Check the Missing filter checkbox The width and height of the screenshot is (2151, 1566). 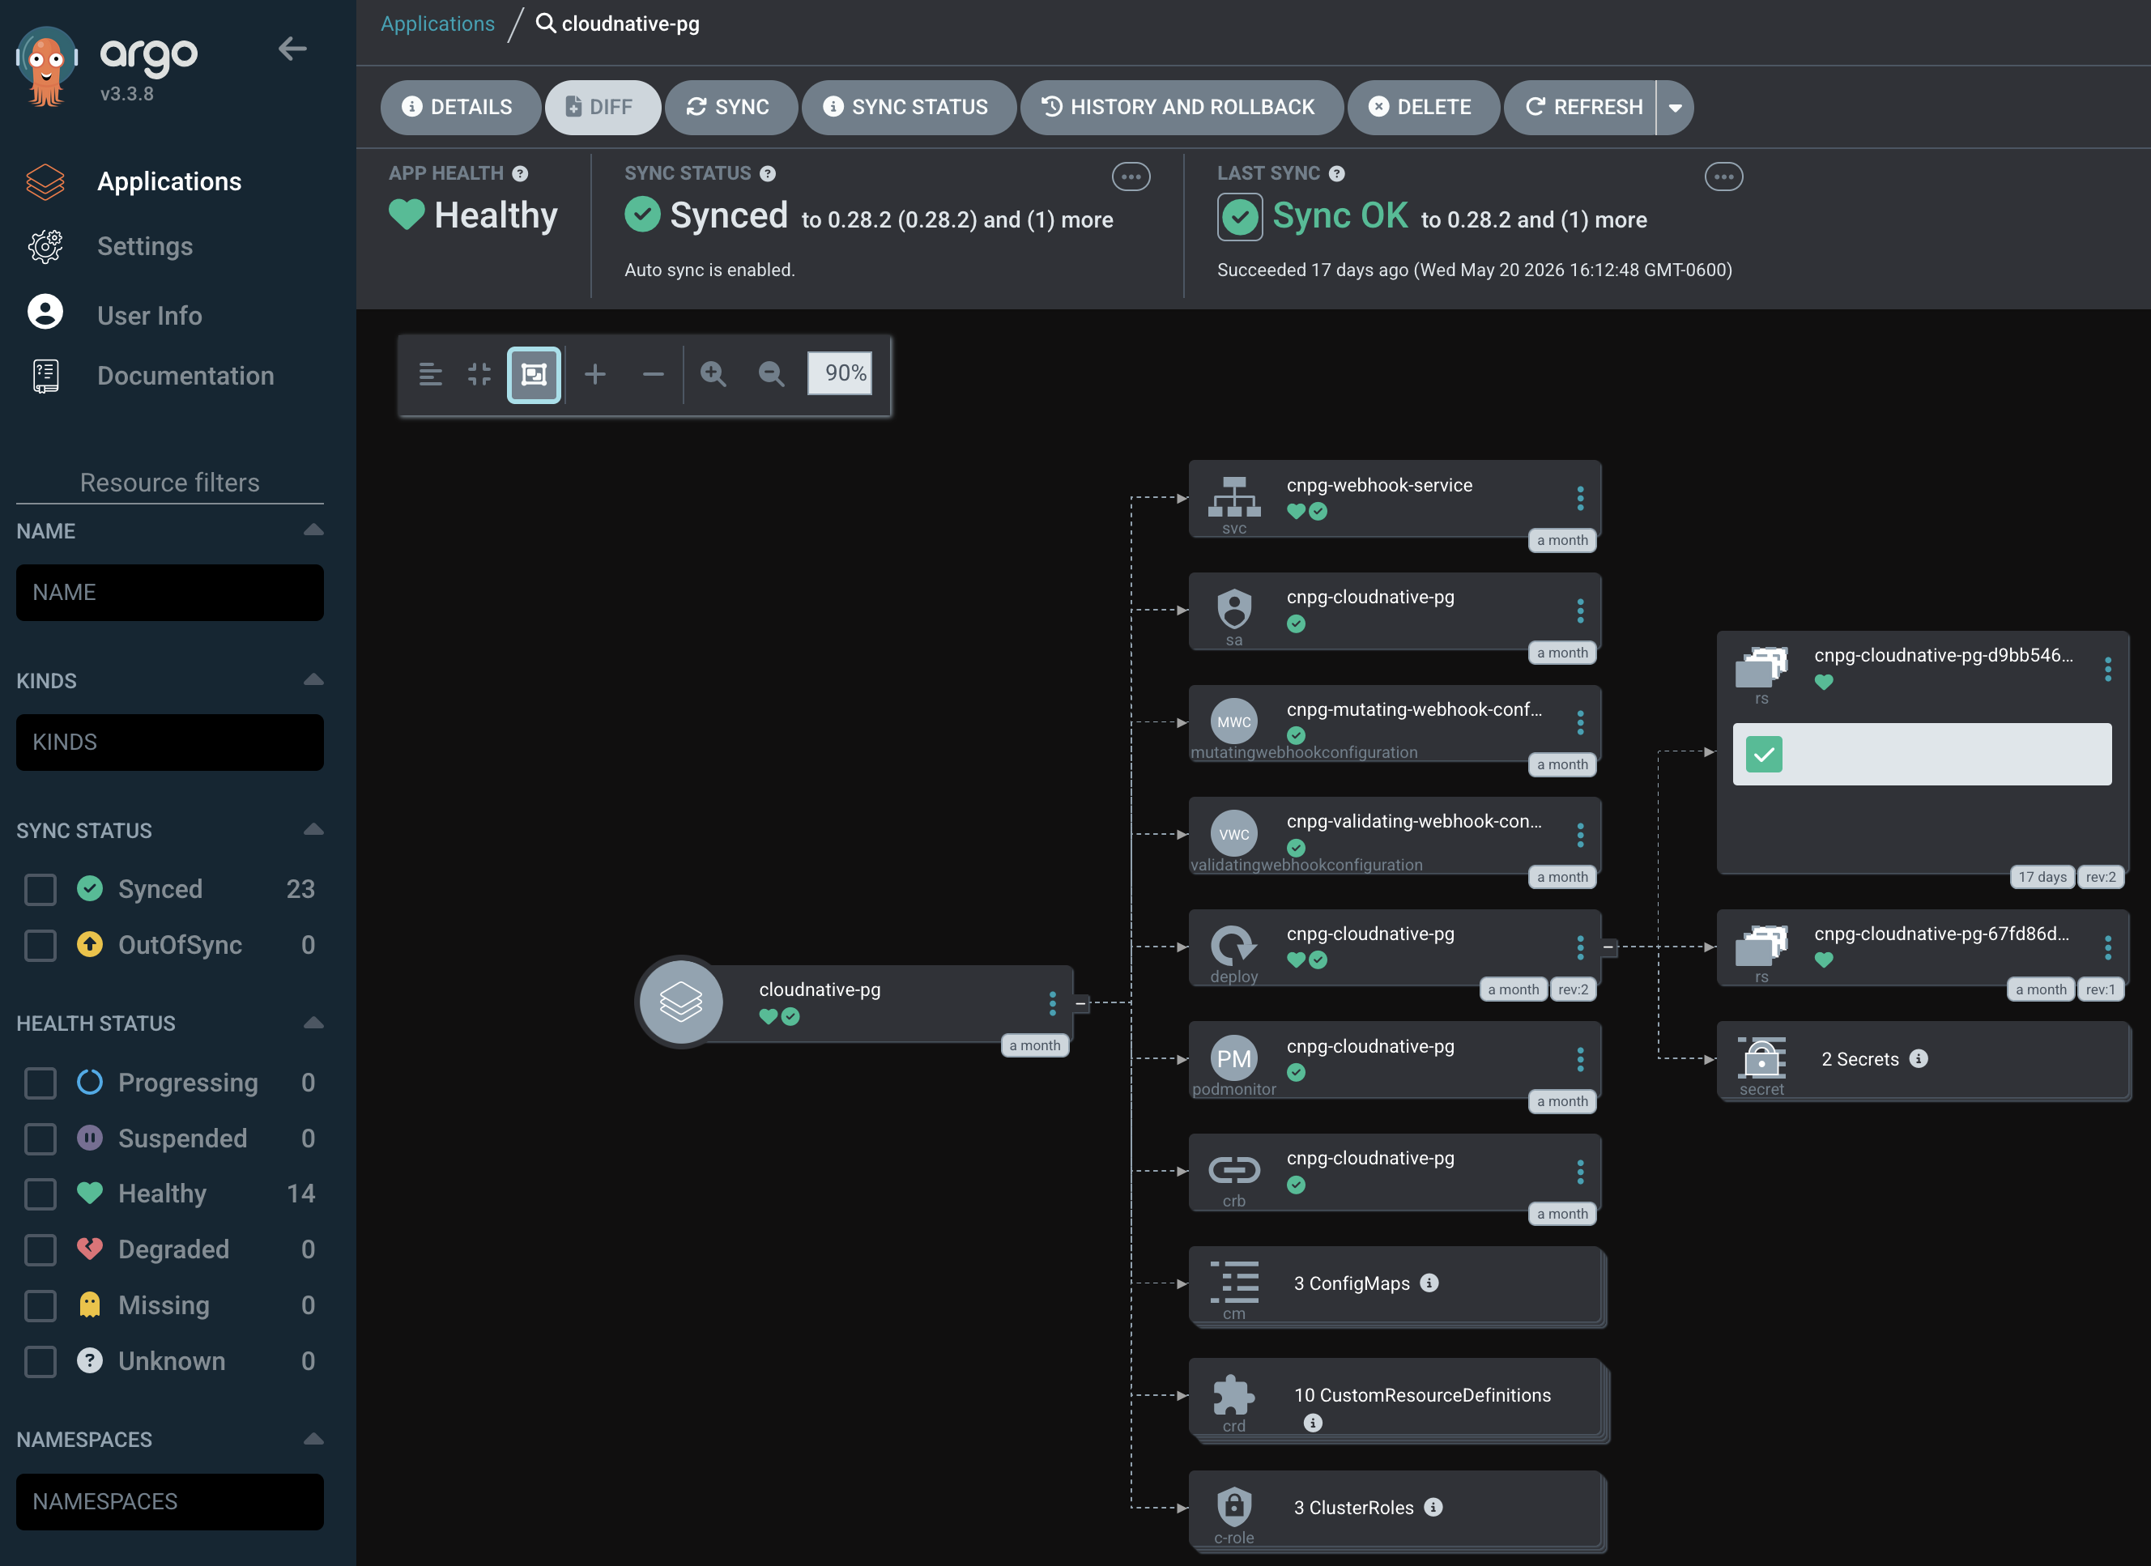pos(40,1306)
